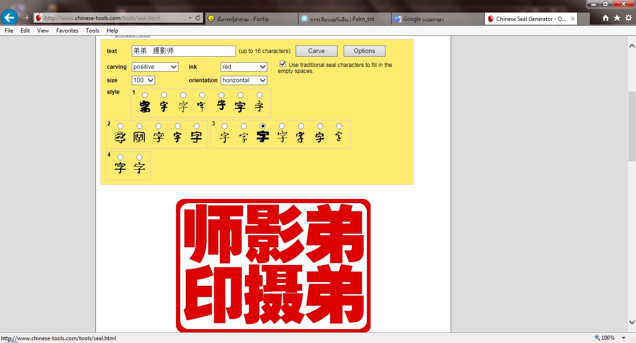Click the site favicon in the address bar
Screen dimensions: 636x343
(39, 18)
